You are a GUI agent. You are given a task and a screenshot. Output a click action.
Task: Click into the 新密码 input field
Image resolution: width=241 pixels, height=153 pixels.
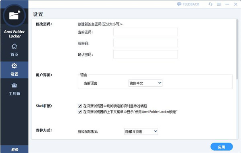point(145,43)
